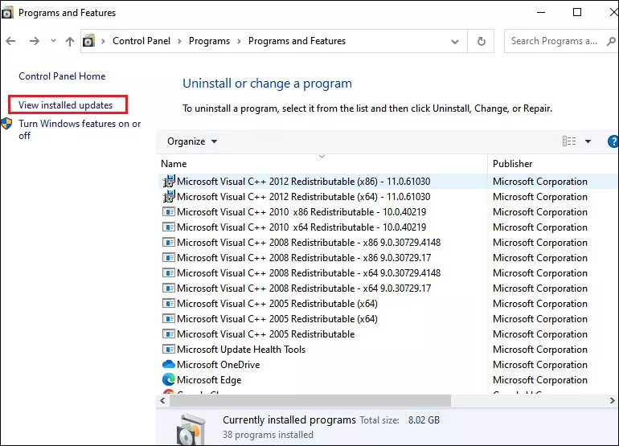Click Microsoft Corporation publisher in Edge row
619x446 pixels.
(540, 380)
